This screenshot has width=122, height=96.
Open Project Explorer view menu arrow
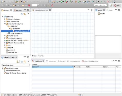(x=29, y=14)
